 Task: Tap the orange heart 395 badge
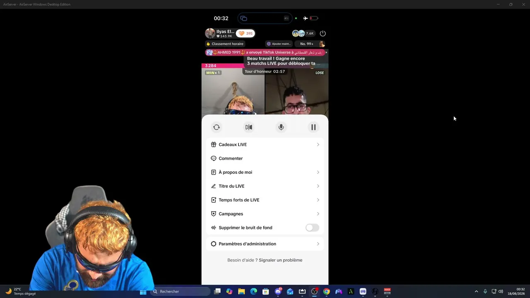click(246, 34)
